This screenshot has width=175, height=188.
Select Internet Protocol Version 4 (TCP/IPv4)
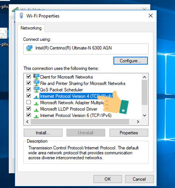[x=76, y=96]
